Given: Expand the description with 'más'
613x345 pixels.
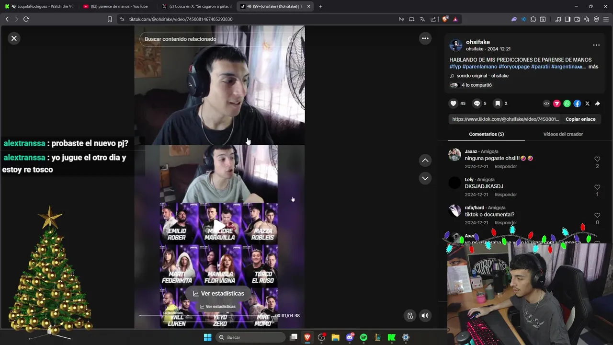Looking at the screenshot, I should (593, 67).
